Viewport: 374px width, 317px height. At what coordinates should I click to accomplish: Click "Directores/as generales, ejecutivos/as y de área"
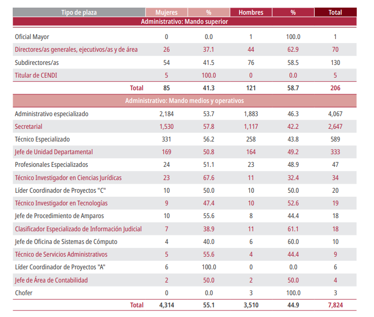click(x=76, y=50)
